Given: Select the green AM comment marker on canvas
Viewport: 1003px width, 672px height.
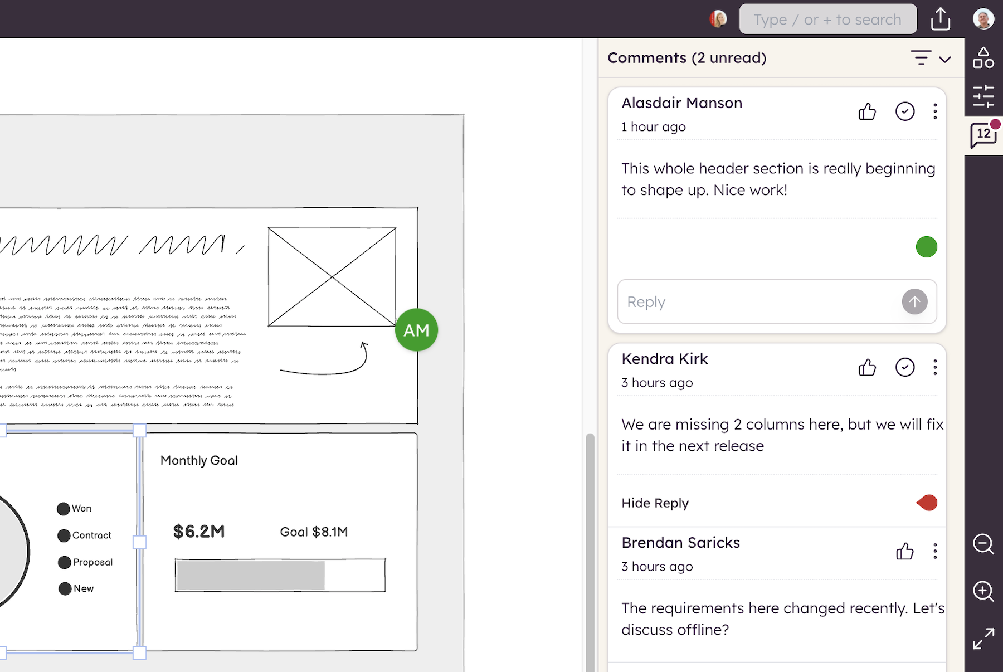Looking at the screenshot, I should point(416,330).
